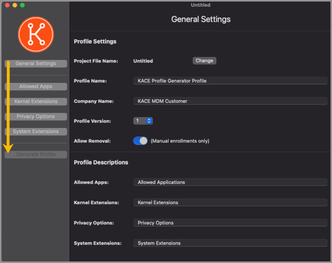Toggle the Allow Removal switch
332x263 pixels.
point(141,141)
